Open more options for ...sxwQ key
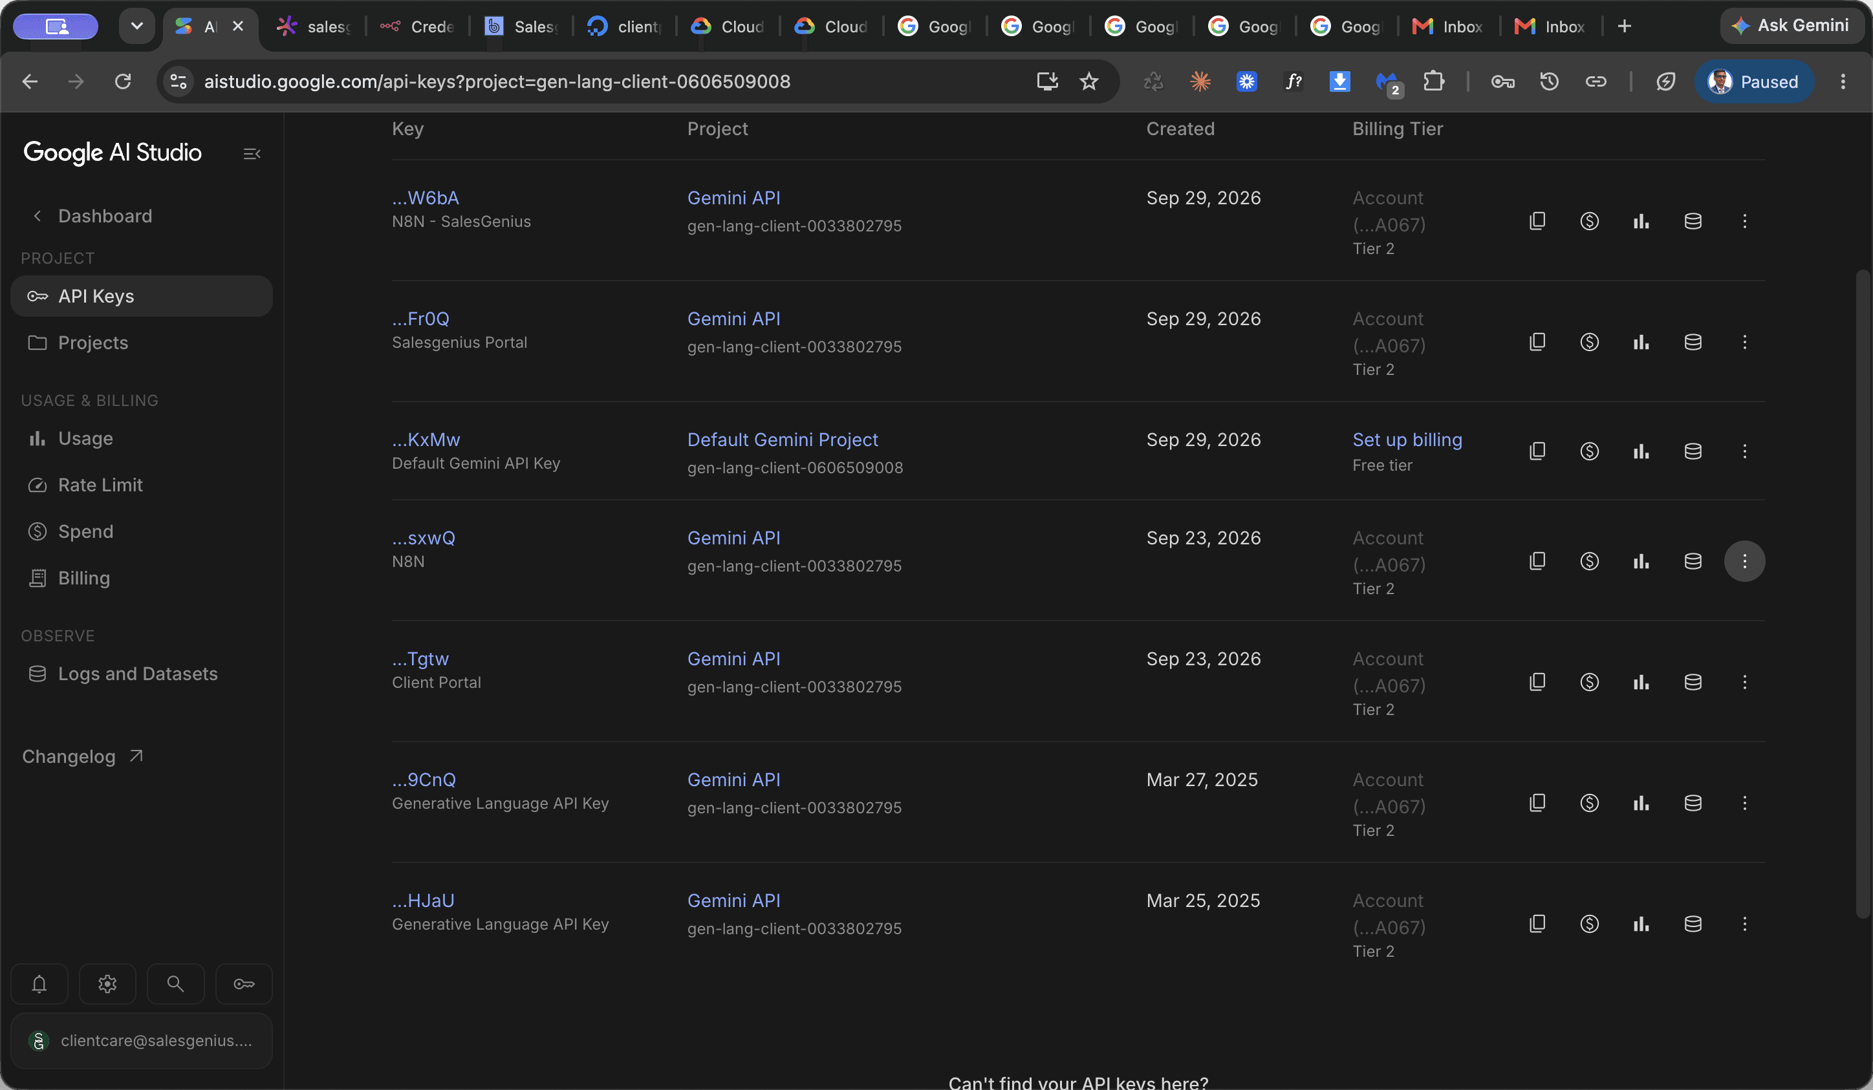Image resolution: width=1873 pixels, height=1090 pixels. [1744, 561]
